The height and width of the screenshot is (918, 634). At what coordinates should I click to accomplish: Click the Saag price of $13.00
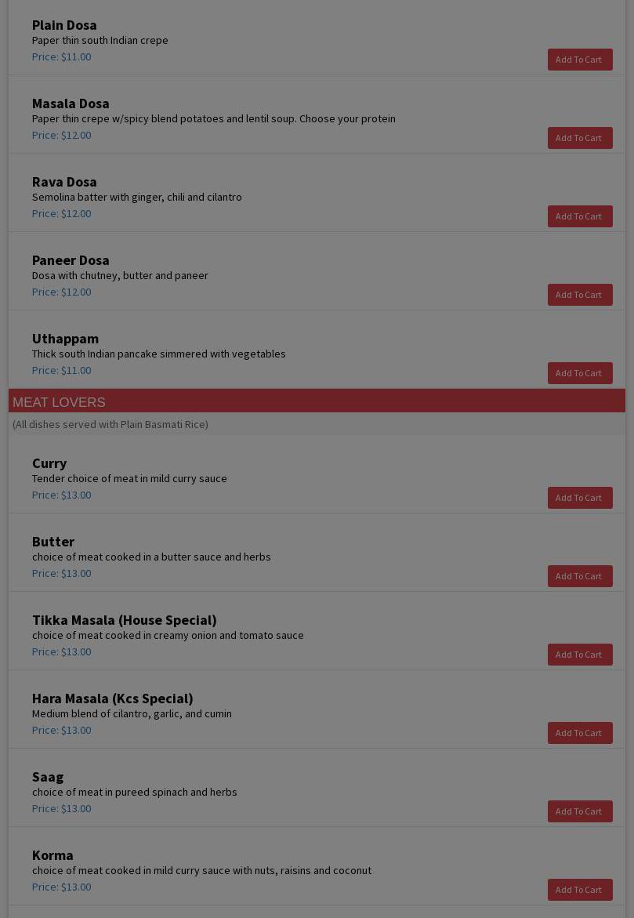tap(61, 808)
